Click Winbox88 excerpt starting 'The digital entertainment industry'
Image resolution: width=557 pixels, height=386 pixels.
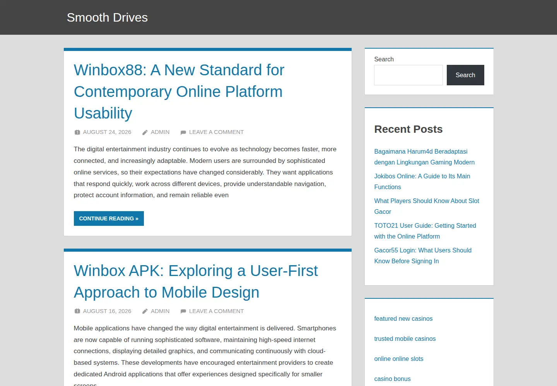pos(205,172)
